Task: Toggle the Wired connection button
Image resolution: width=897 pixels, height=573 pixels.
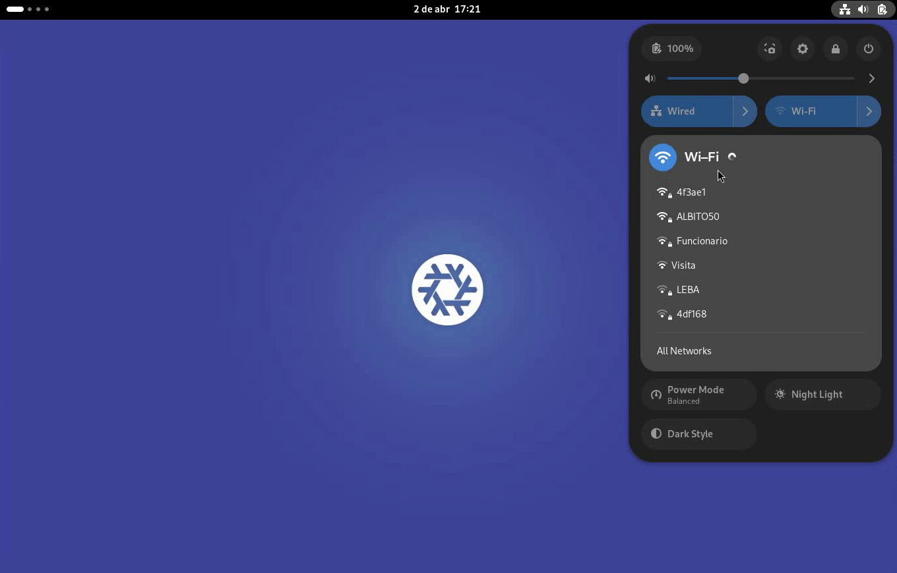Action: click(x=687, y=111)
